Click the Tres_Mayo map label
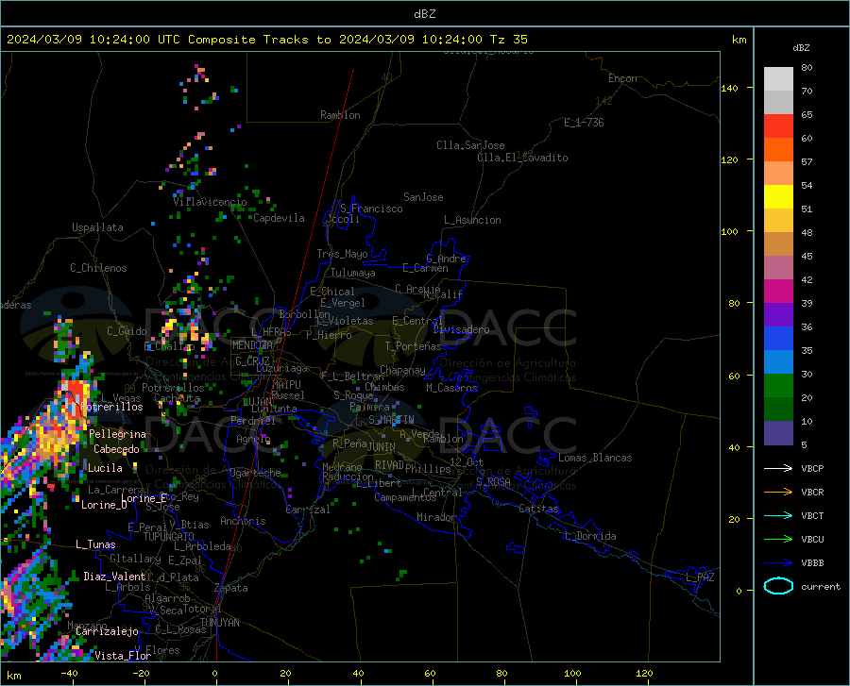This screenshot has width=850, height=686. point(342,254)
